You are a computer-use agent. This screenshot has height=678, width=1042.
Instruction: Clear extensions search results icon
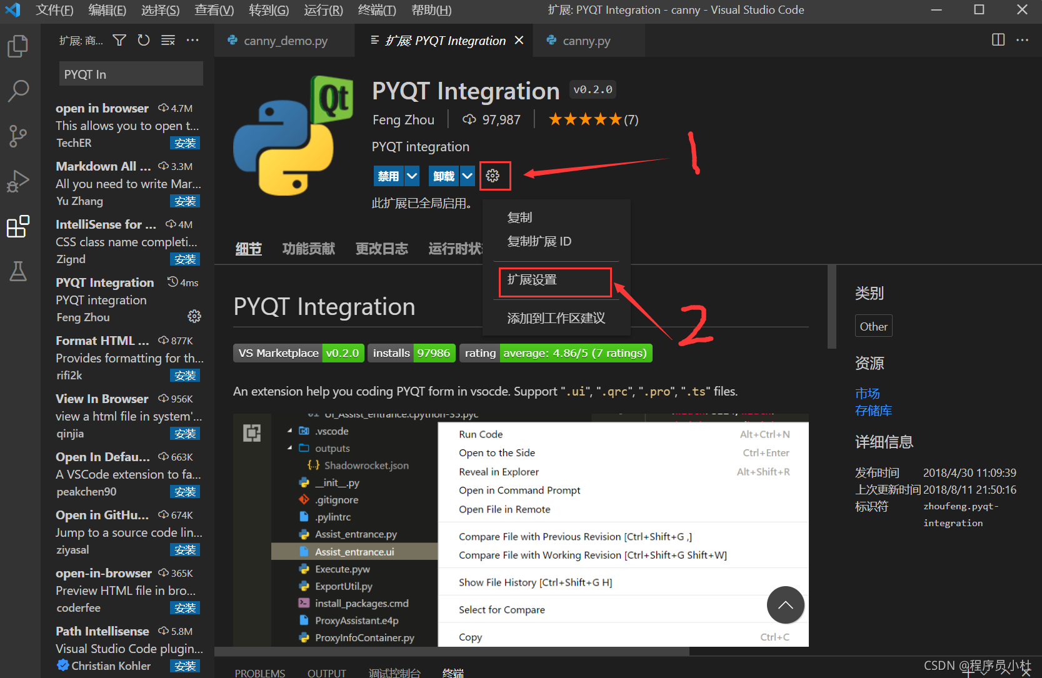click(x=168, y=40)
